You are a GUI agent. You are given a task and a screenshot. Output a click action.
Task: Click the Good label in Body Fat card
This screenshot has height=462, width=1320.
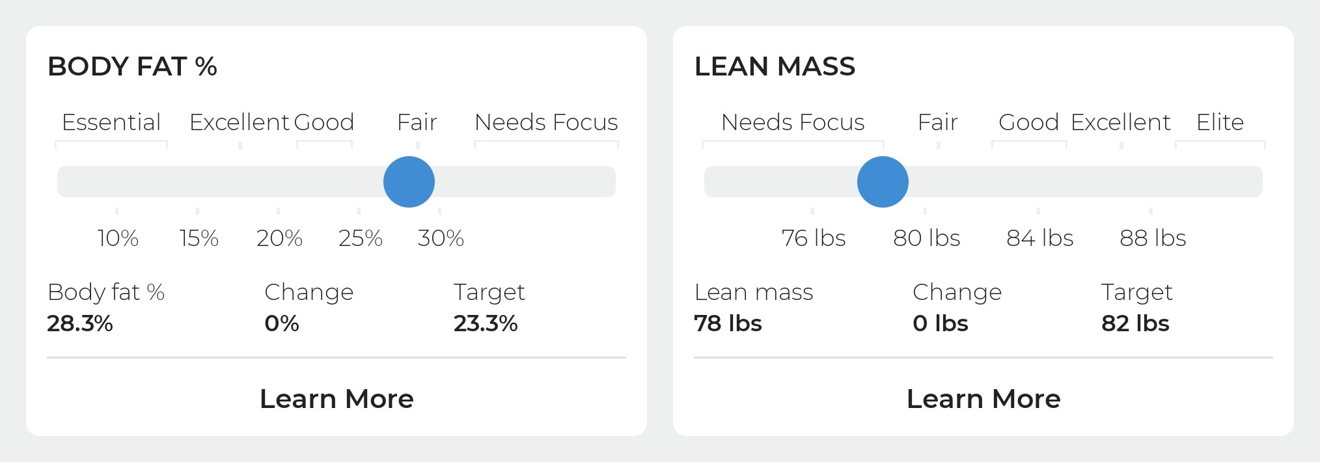[x=324, y=122]
